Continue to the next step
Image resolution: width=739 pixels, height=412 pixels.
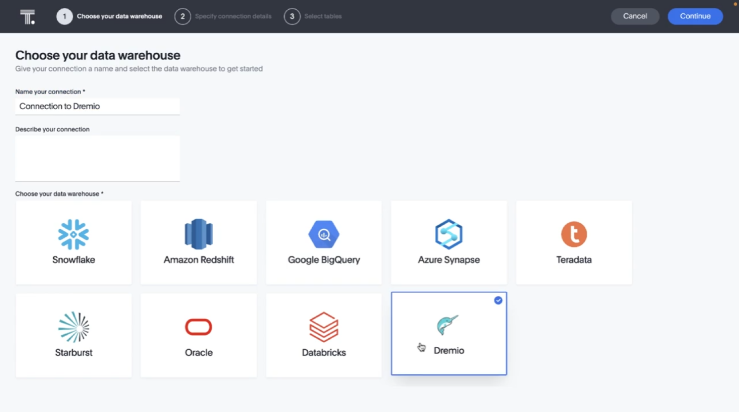coord(695,16)
